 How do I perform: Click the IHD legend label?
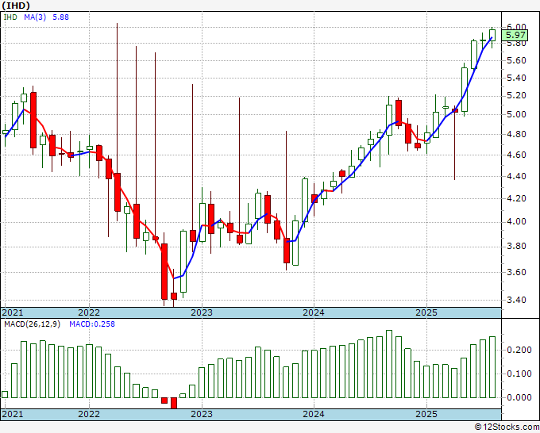10,17
